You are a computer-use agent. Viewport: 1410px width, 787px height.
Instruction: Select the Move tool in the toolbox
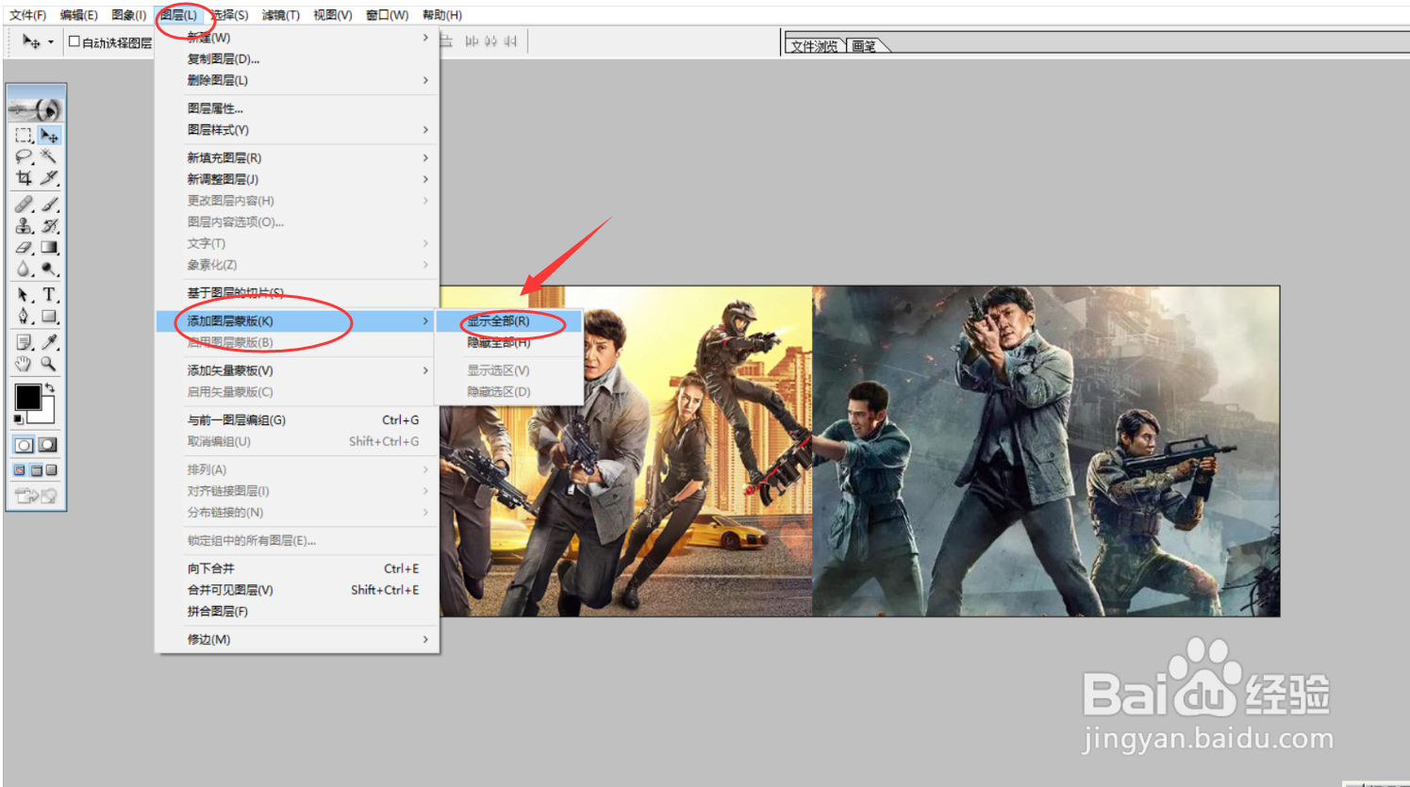[49, 136]
